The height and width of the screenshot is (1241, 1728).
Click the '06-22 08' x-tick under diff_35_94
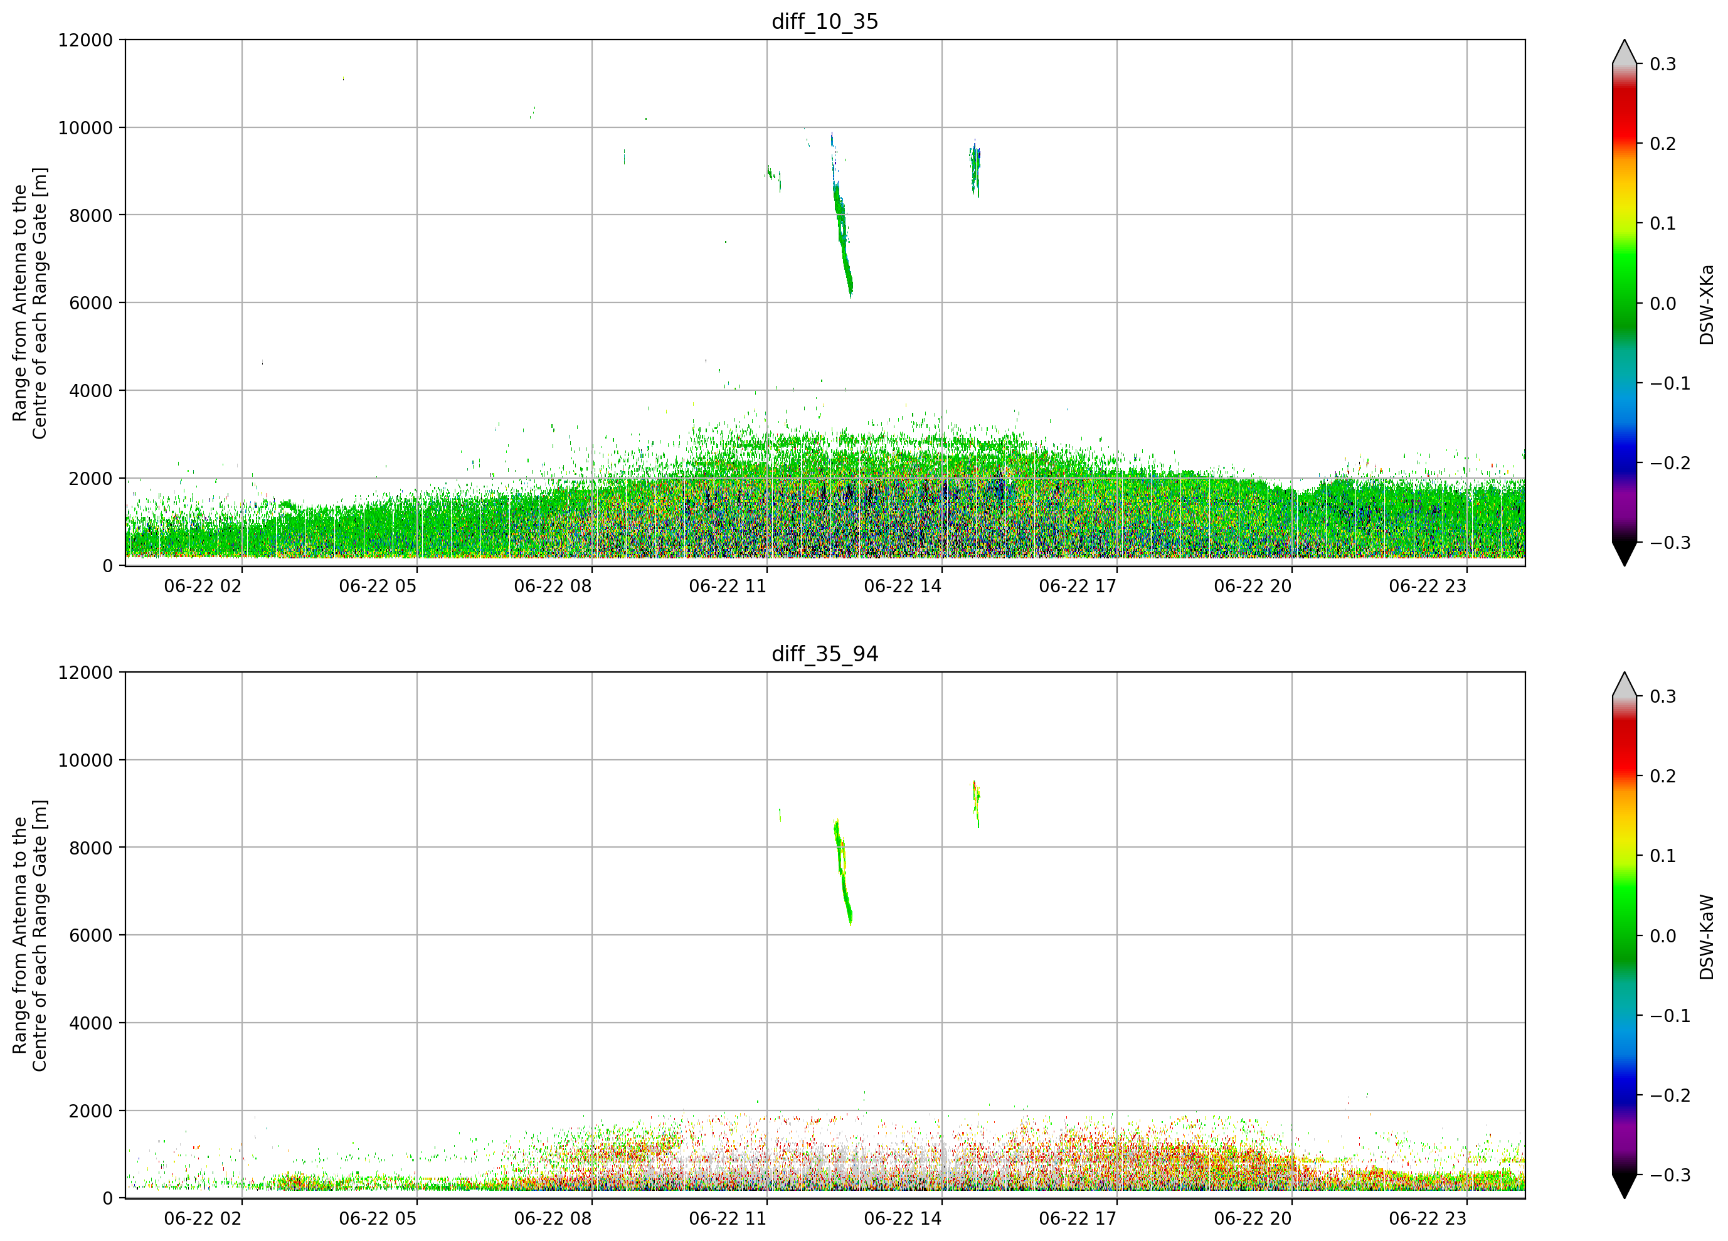pos(553,1219)
